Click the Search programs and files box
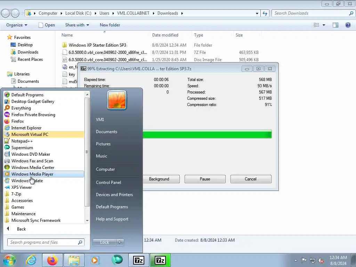Screen dimensions: 356x267 pos(46,242)
